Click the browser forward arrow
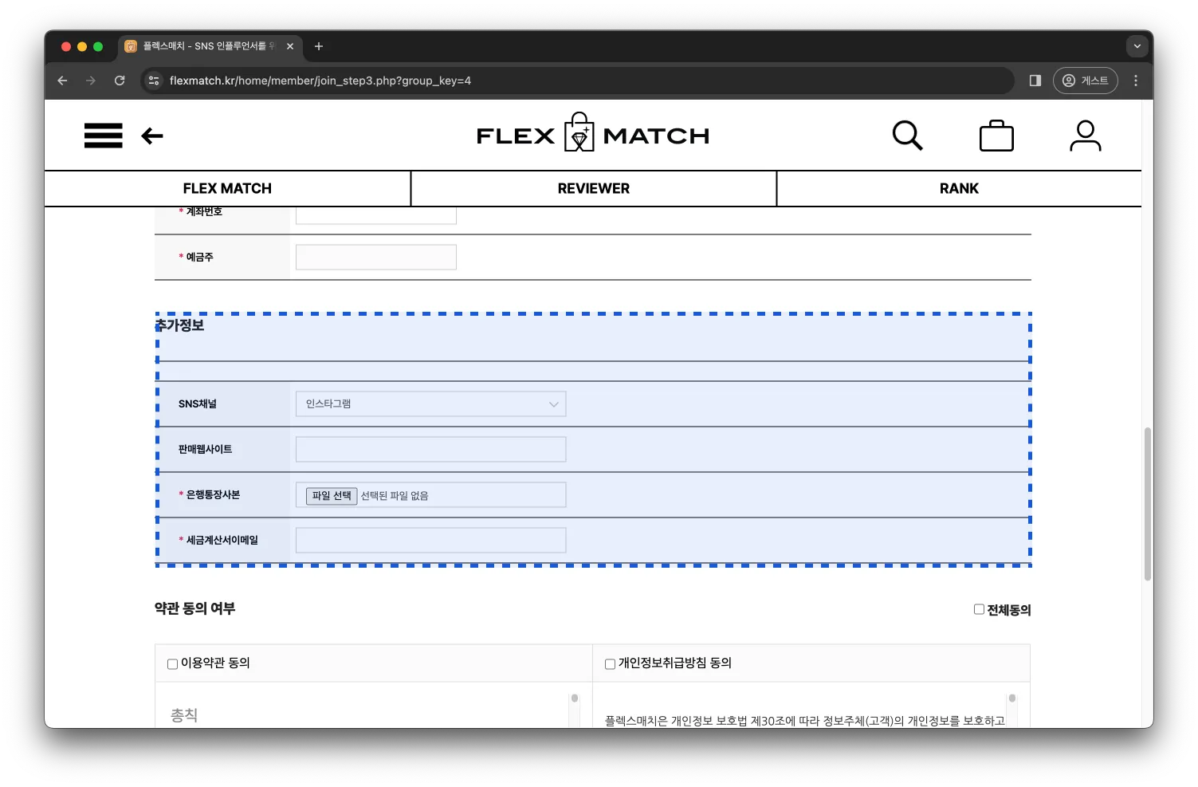 pyautogui.click(x=91, y=81)
